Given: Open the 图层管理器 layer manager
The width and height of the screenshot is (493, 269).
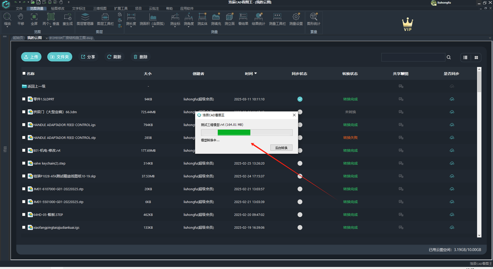Looking at the screenshot, I should pos(85,19).
